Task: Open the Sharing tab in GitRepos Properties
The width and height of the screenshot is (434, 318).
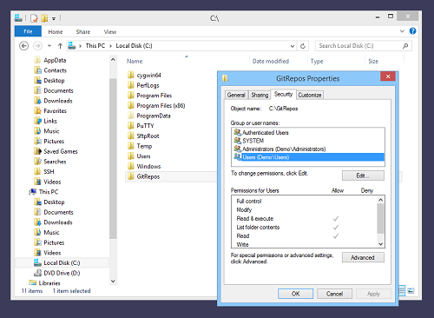Action: click(260, 95)
